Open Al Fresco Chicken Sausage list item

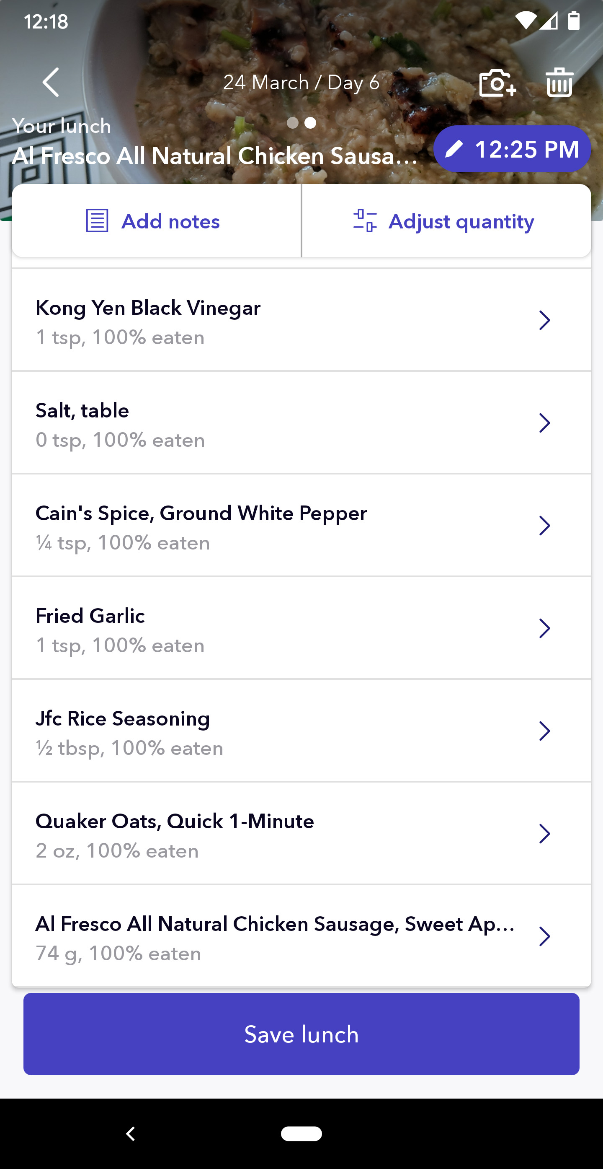click(x=272, y=937)
